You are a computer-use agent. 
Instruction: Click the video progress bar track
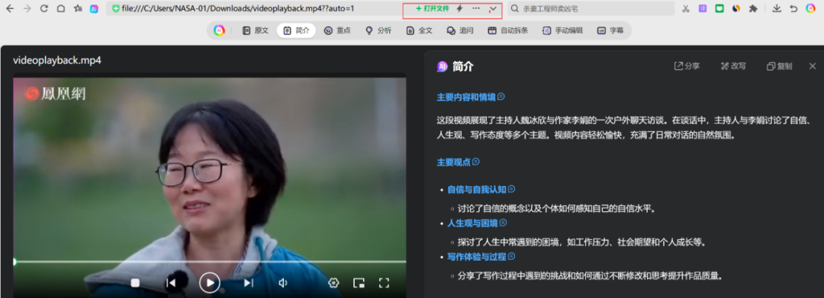click(209, 261)
